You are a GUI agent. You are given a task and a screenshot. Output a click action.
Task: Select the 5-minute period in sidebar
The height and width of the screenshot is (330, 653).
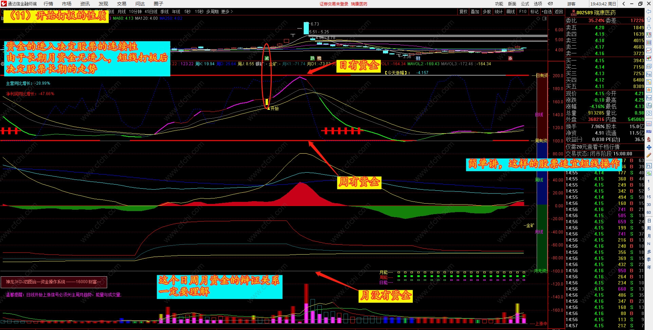point(649,189)
